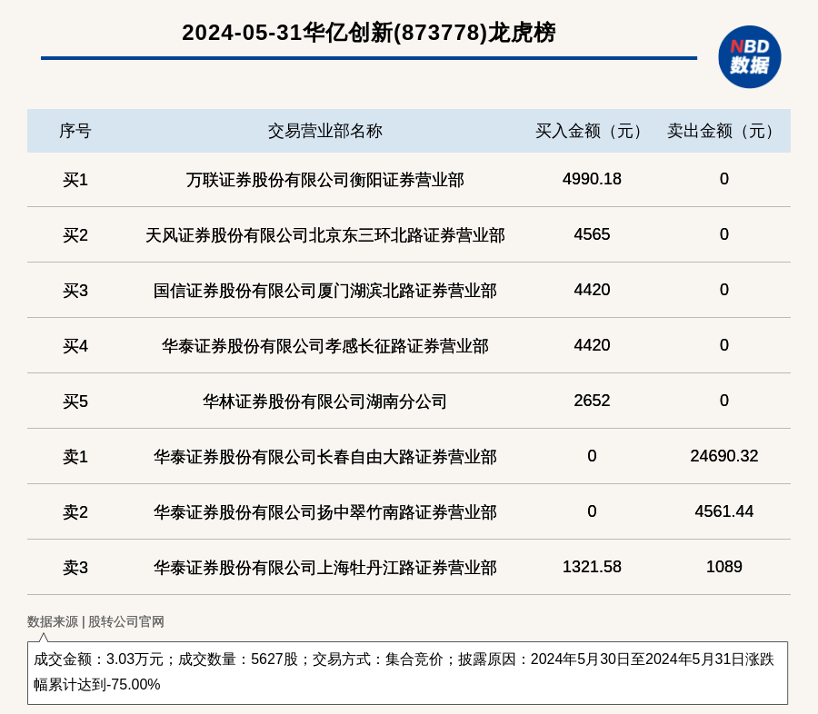
Task: Click the buy amount 1321.58
Action: pyautogui.click(x=592, y=567)
